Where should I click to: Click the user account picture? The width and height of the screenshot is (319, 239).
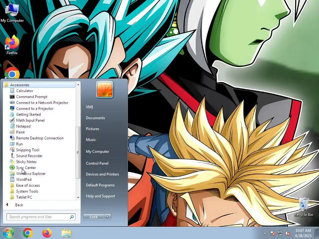point(105,89)
